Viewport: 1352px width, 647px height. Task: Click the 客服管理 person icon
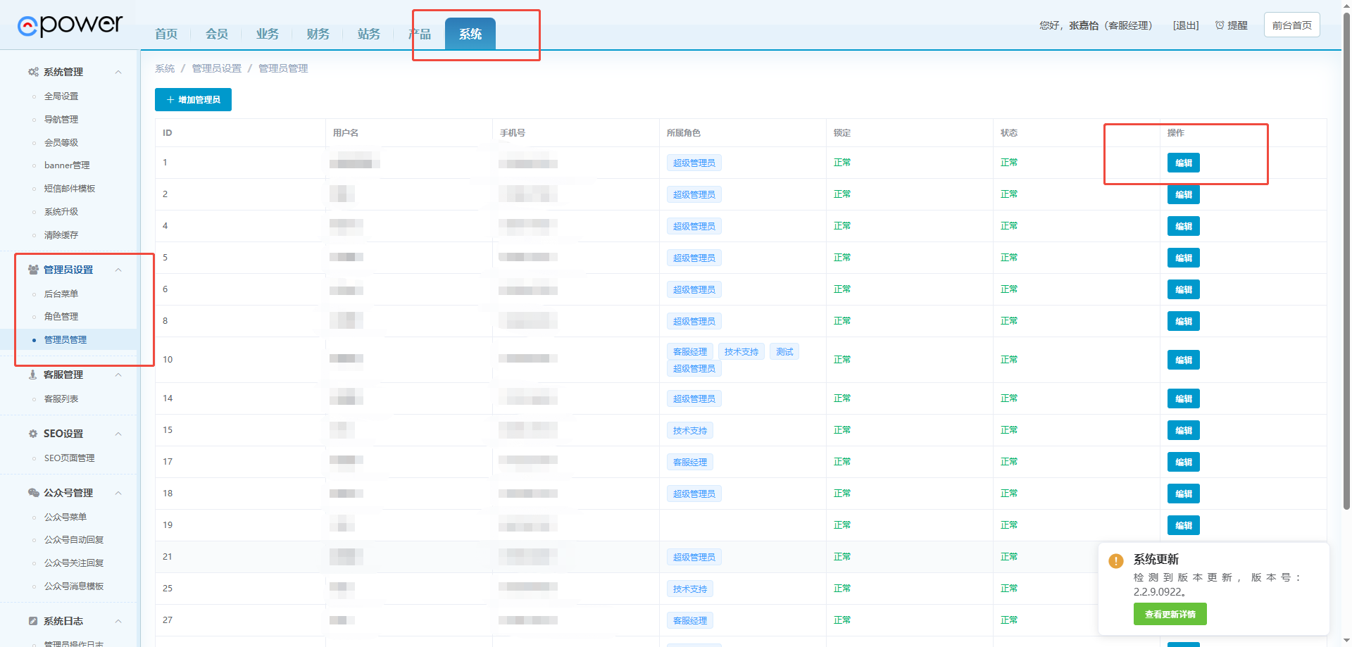(33, 375)
